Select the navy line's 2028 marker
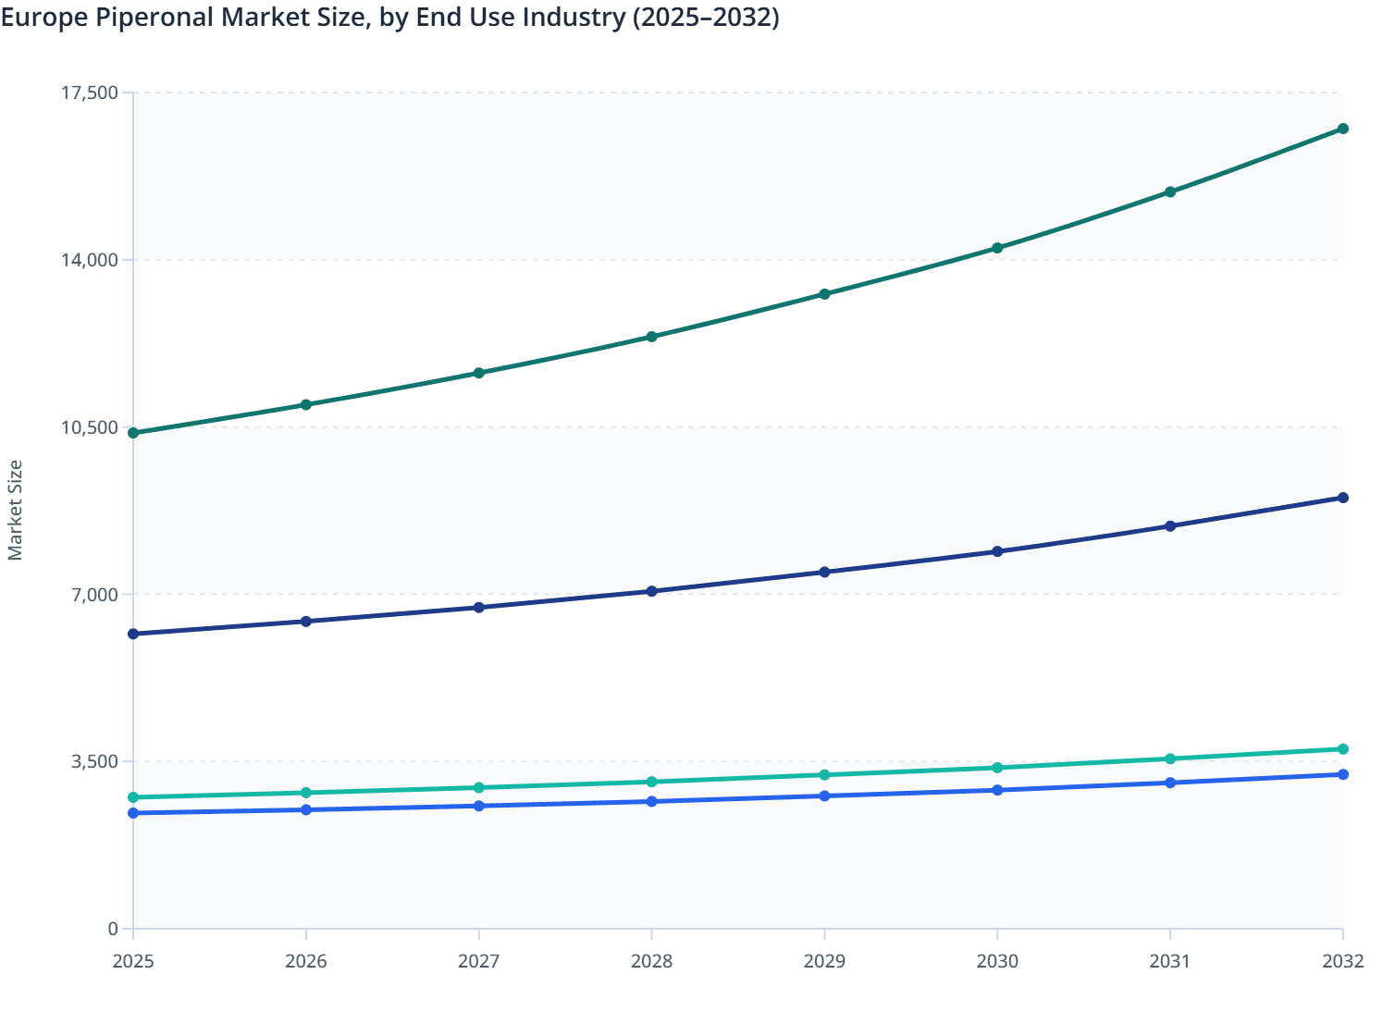1395x1036 pixels. point(652,588)
